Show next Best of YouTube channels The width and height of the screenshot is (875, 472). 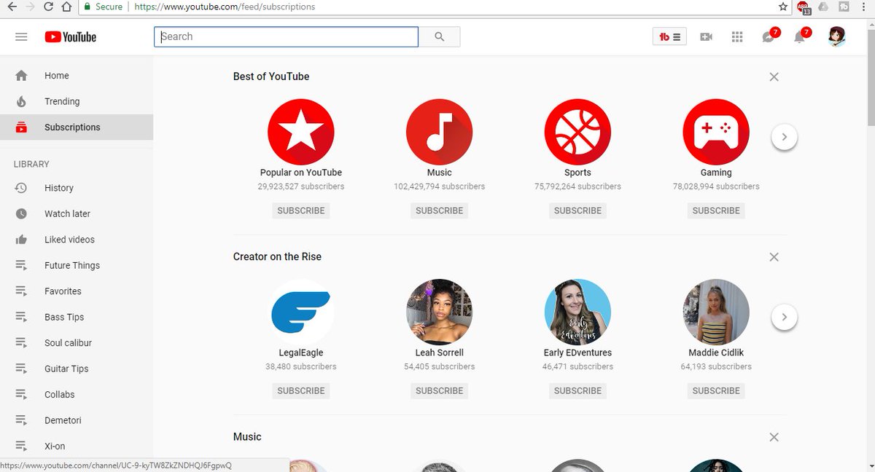click(785, 136)
